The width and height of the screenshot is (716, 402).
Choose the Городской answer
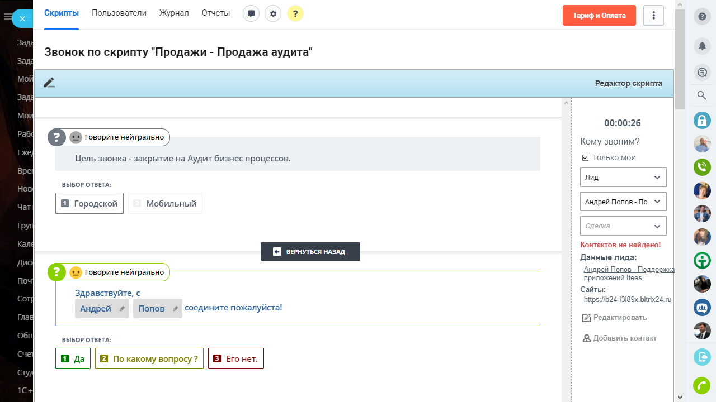click(x=89, y=203)
